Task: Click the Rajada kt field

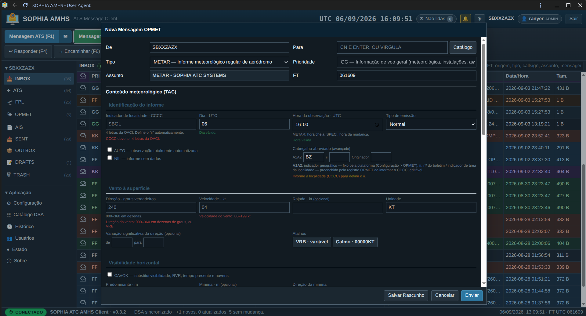Action: [x=338, y=208]
